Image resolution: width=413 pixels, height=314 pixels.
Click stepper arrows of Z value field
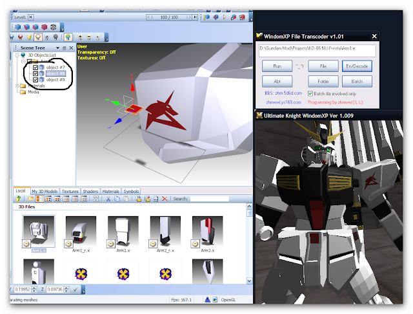tap(66, 290)
